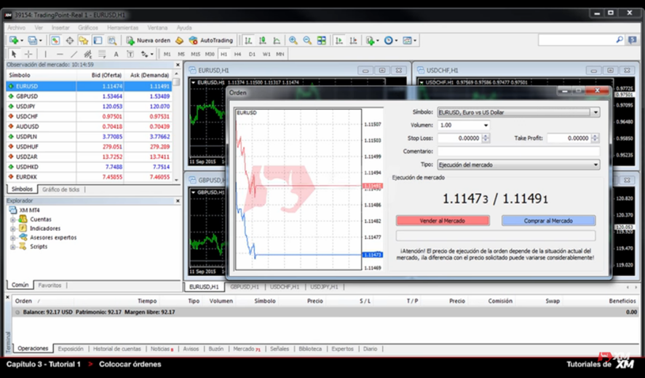Close the Observación del mercado panel

pyautogui.click(x=178, y=65)
